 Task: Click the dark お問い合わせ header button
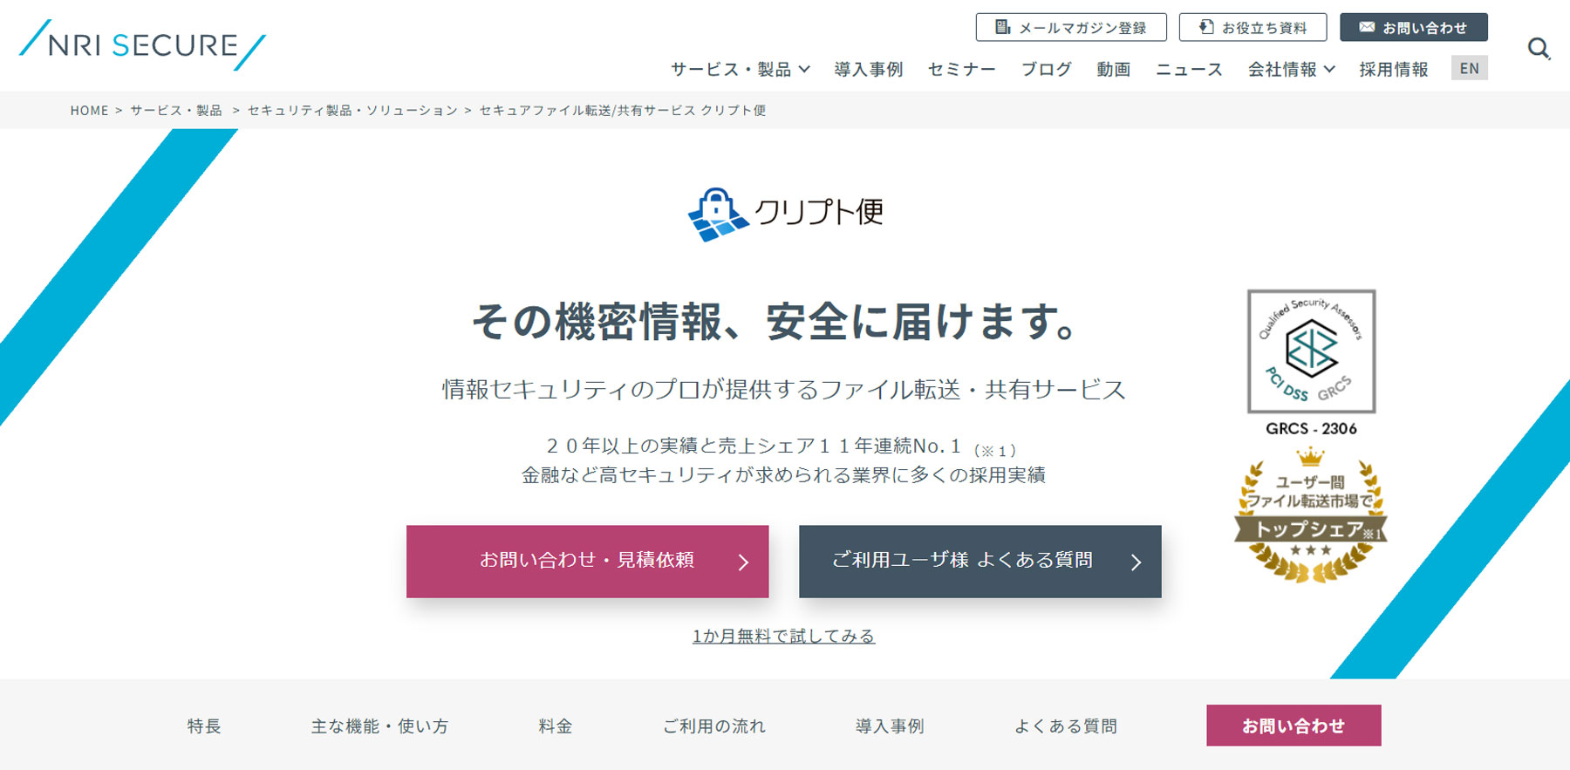coord(1413,27)
